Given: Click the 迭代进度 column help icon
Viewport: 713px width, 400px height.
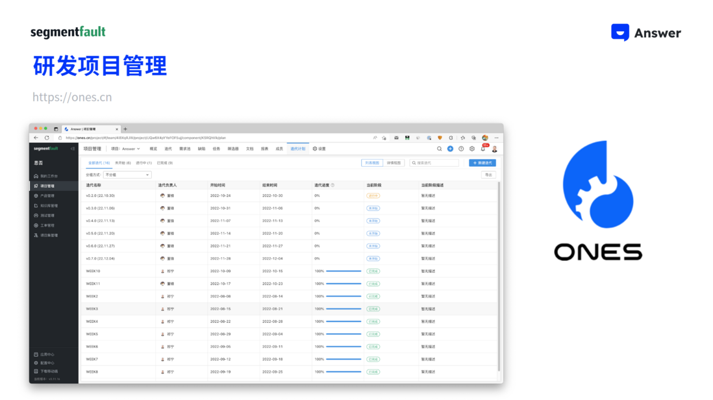Looking at the screenshot, I should 333,185.
